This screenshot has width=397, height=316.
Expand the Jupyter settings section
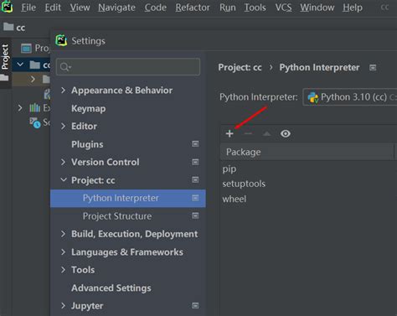point(64,306)
